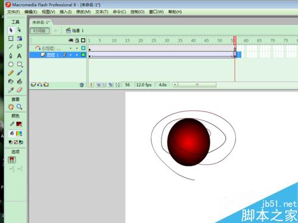298x223 pixels.
Task: Click frame 30 on timeline ruler
Action: pyautogui.click(x=167, y=41)
